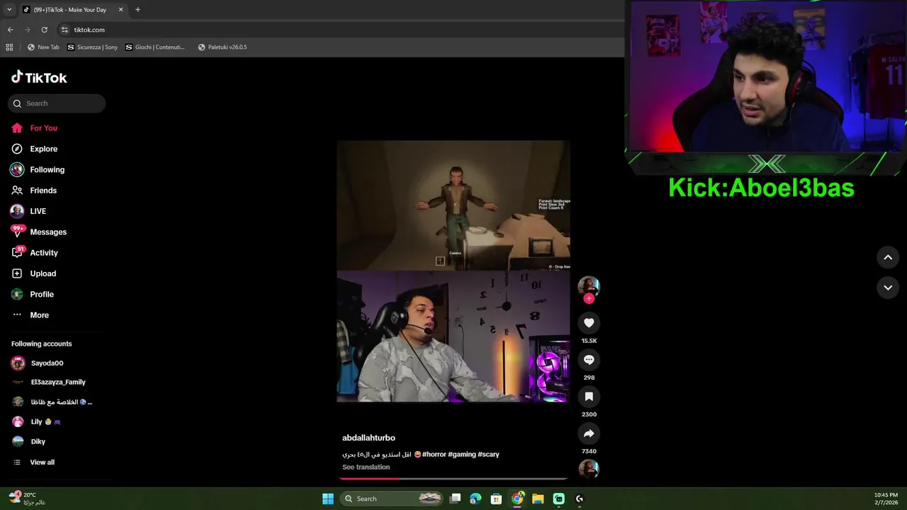Image resolution: width=907 pixels, height=510 pixels.
Task: Go to the Following page
Action: 38,170
